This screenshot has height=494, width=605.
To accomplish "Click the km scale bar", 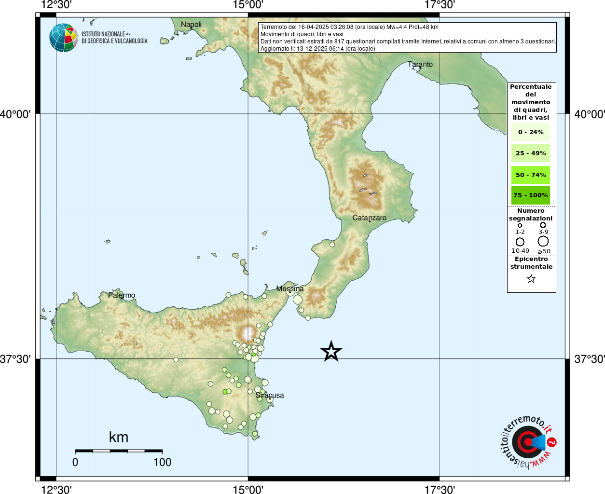I will (119, 451).
